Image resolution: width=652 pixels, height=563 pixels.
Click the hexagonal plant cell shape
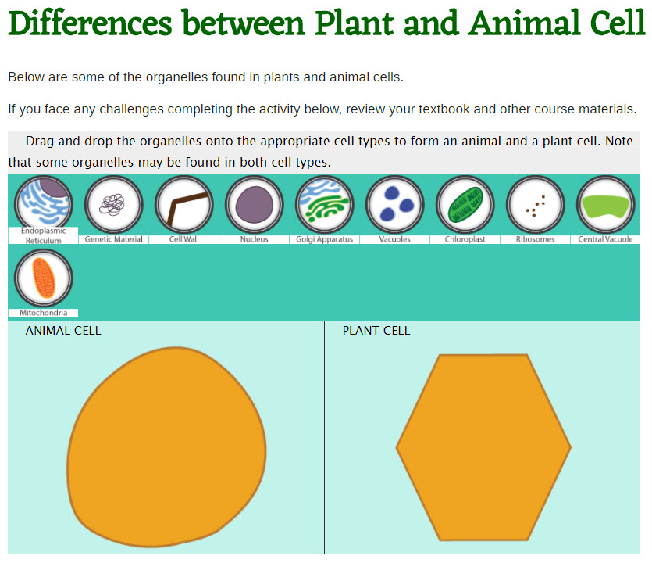pyautogui.click(x=483, y=447)
